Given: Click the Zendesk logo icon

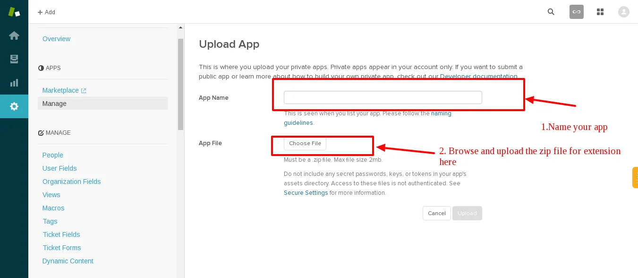Looking at the screenshot, I should tap(14, 12).
